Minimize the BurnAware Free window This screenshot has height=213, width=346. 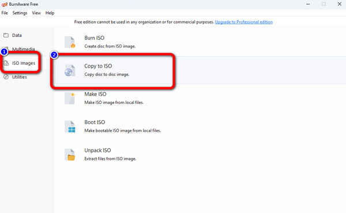(x=308, y=4)
